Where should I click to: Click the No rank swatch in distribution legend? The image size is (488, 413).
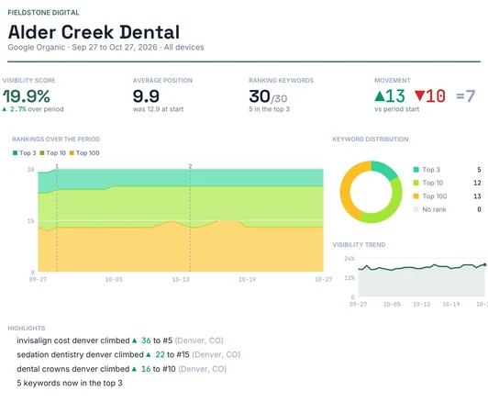416,209
